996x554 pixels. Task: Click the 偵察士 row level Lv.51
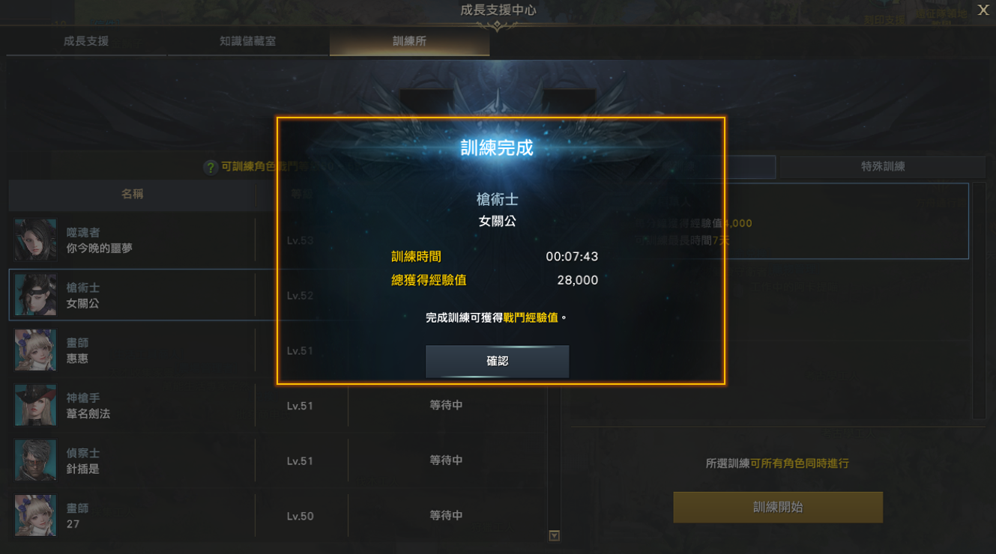300,461
